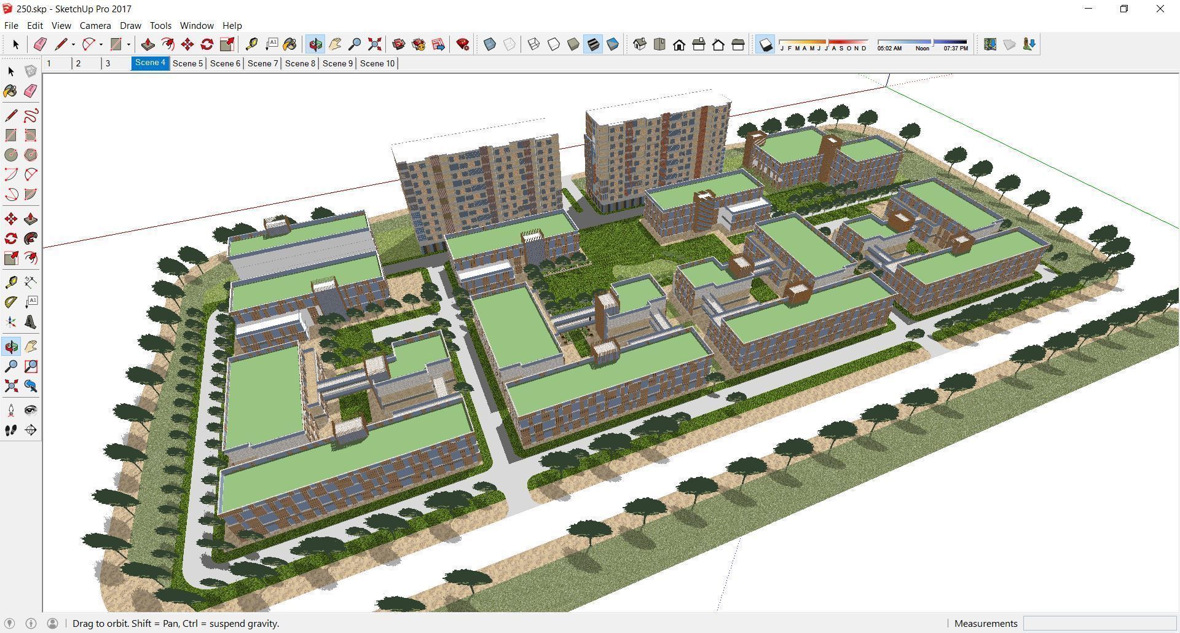Choose the Protractor tool
The image size is (1180, 633).
point(11,302)
